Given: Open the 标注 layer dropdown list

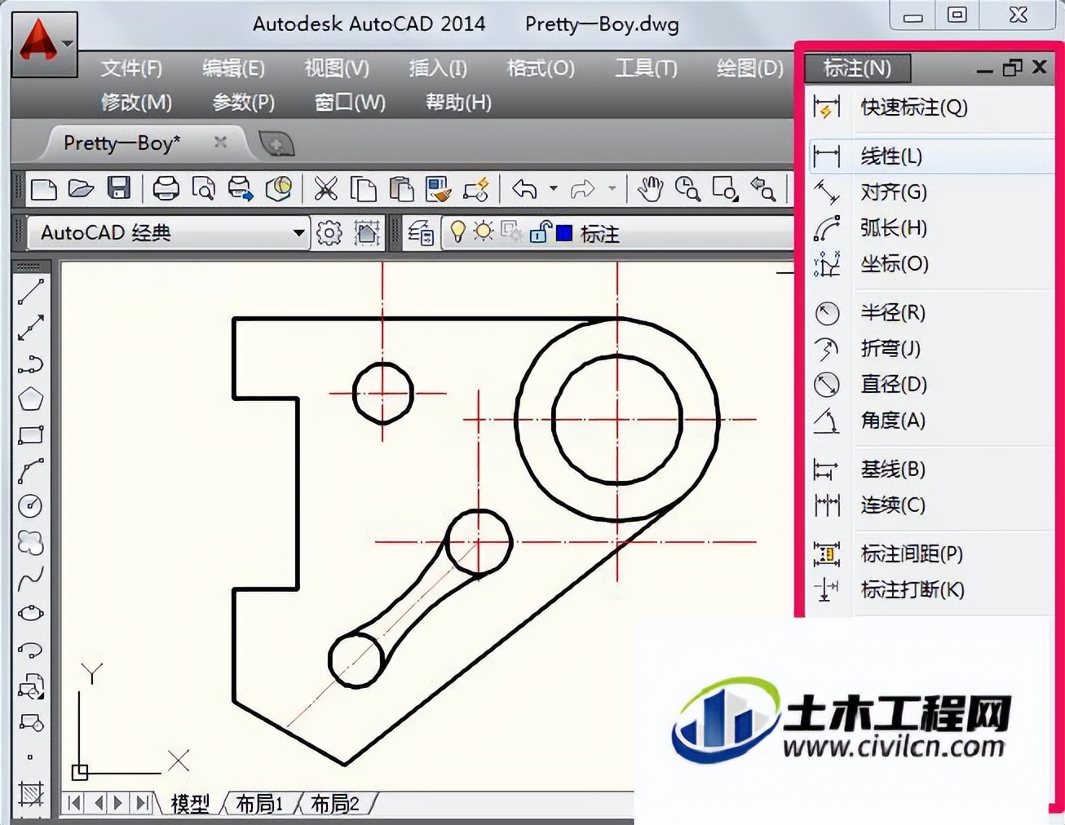Looking at the screenshot, I should [x=618, y=233].
